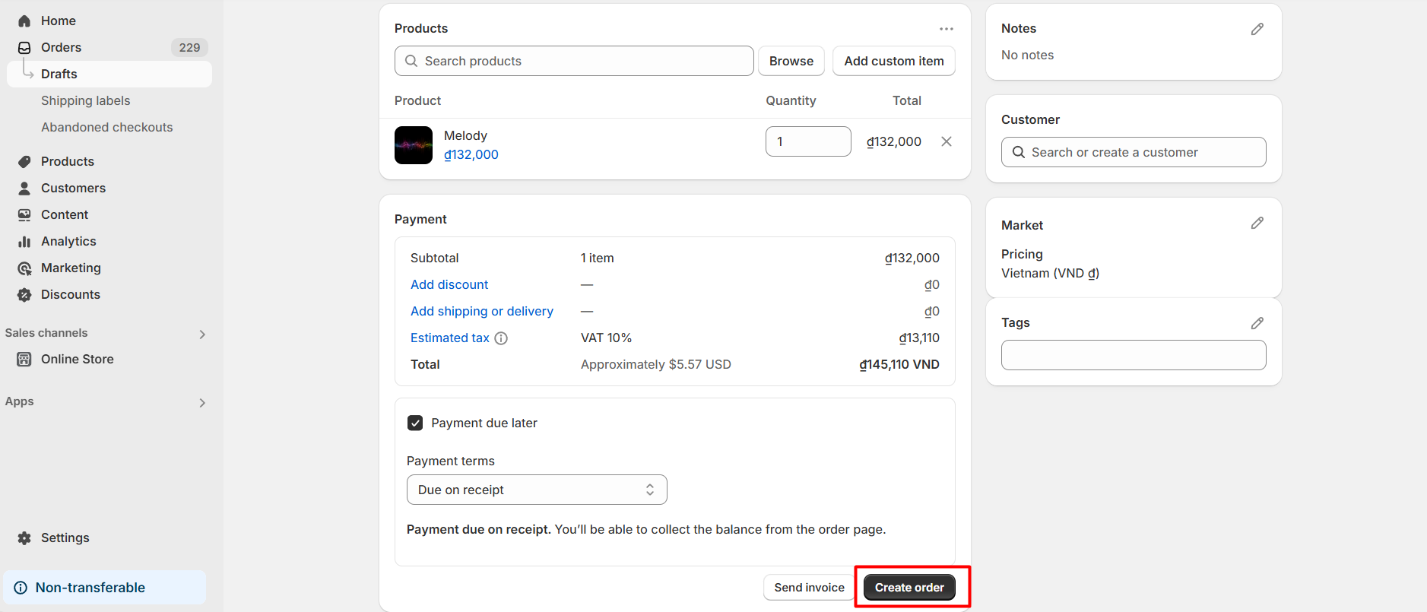Click the Estimated tax info icon

tap(501, 338)
